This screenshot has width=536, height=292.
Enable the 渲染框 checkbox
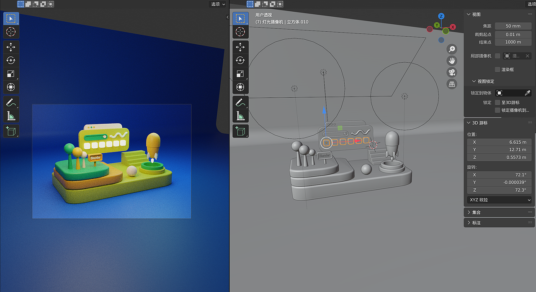tap(497, 69)
